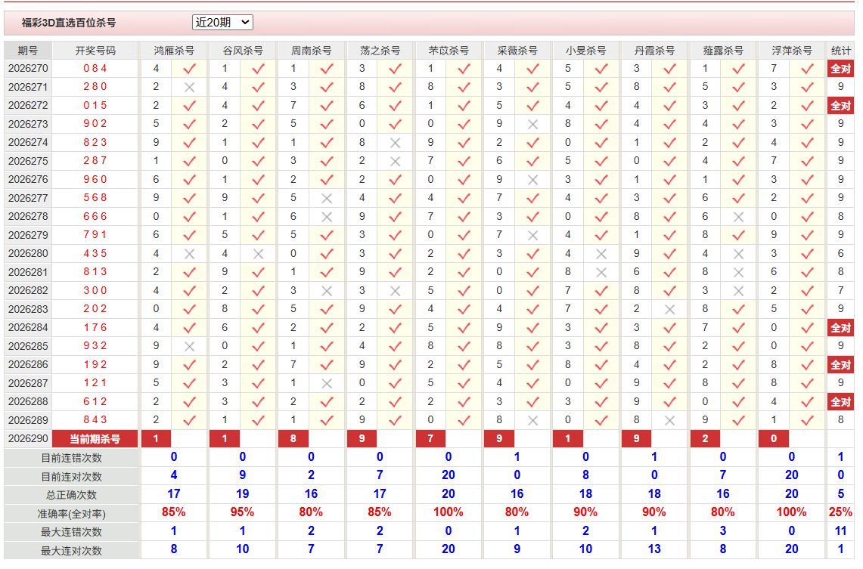Click draw number 666

95,217
